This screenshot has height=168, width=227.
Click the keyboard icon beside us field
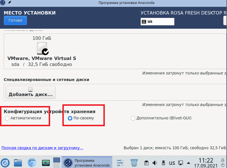click(144, 22)
